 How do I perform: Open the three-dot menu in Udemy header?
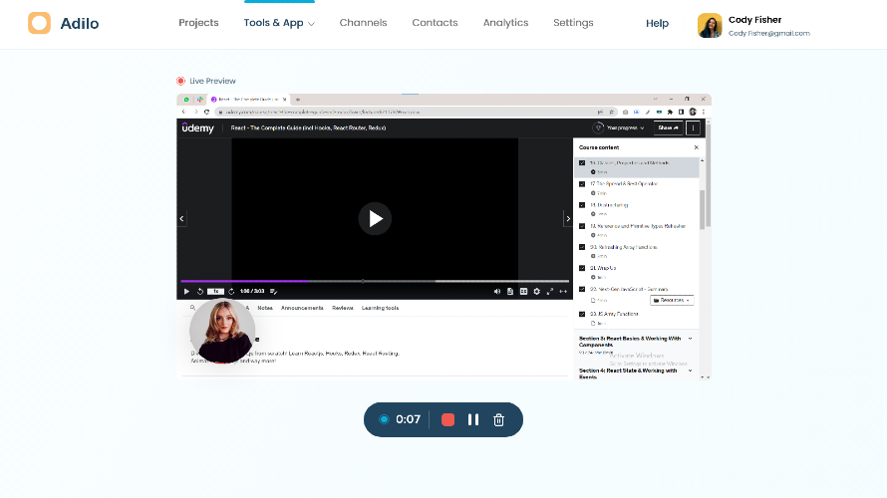pos(694,127)
